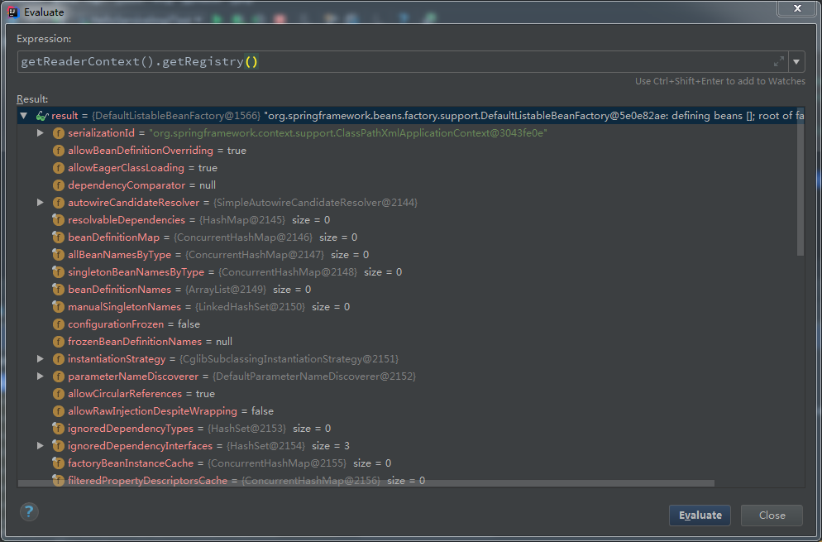The height and width of the screenshot is (542, 822).
Task: Click the field icon of frozenBeanDefinitionNames
Action: (58, 342)
